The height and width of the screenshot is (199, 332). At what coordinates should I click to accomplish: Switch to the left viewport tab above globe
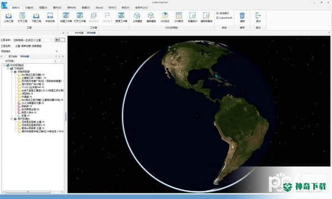[x=79, y=33]
